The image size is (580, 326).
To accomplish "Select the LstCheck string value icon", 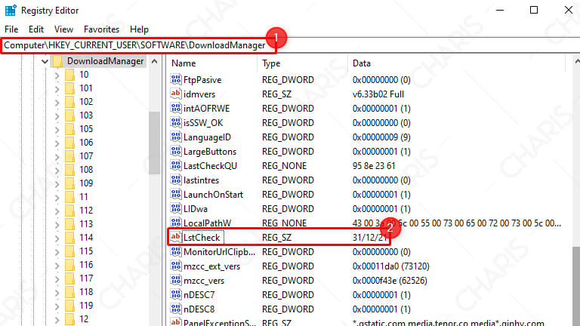I will (x=176, y=237).
